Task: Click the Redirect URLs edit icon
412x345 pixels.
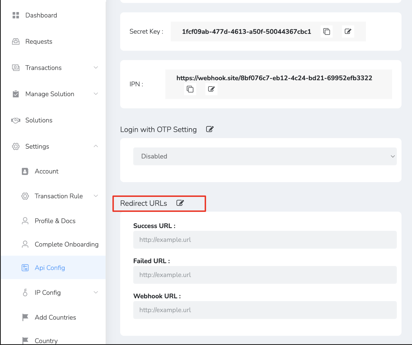Action: (x=180, y=203)
